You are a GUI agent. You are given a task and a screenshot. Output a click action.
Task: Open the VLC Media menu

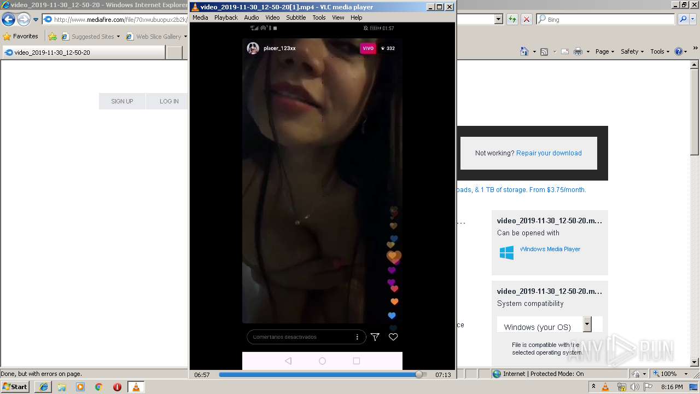coord(200,18)
